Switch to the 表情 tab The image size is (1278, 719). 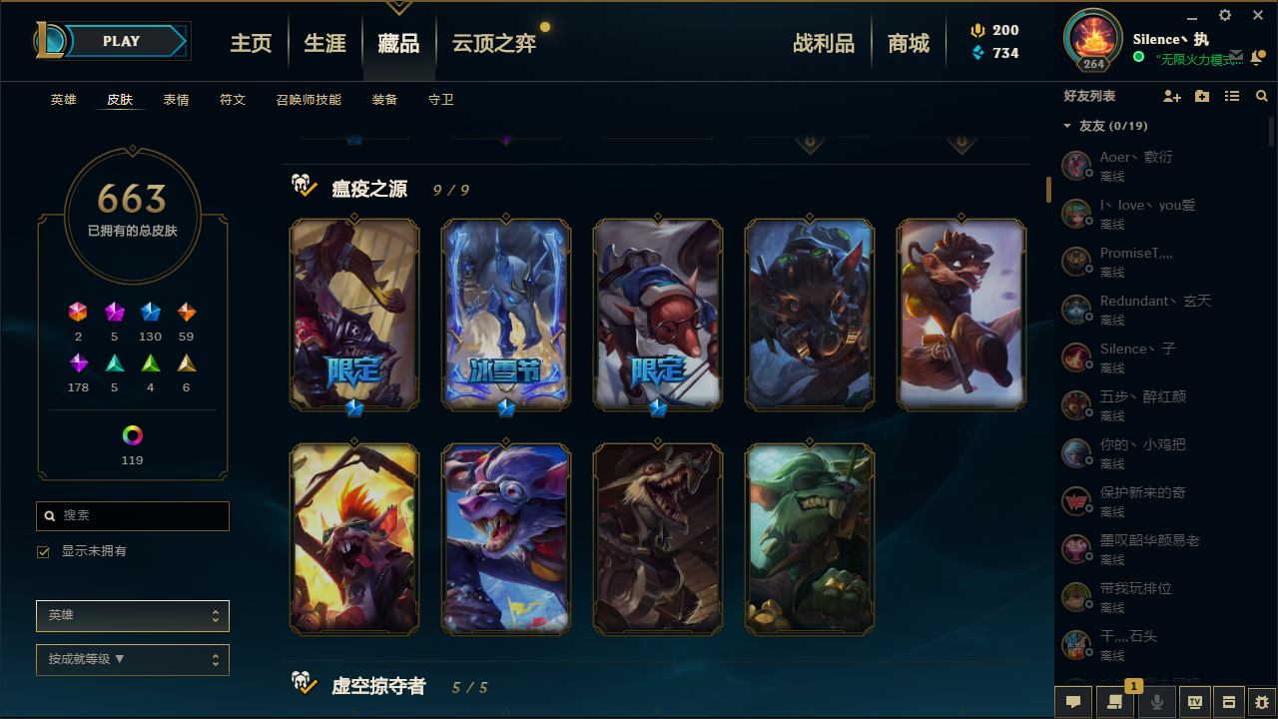pyautogui.click(x=177, y=100)
